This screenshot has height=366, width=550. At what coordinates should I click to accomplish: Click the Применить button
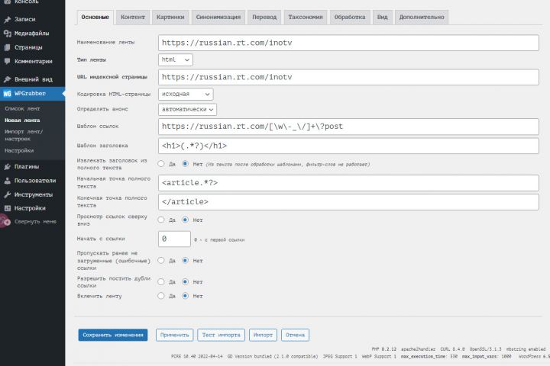click(x=175, y=335)
